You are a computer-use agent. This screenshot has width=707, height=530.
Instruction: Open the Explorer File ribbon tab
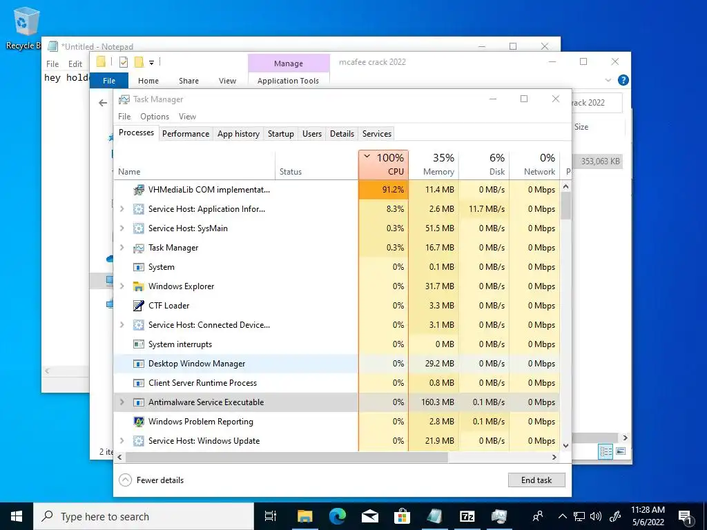point(109,81)
